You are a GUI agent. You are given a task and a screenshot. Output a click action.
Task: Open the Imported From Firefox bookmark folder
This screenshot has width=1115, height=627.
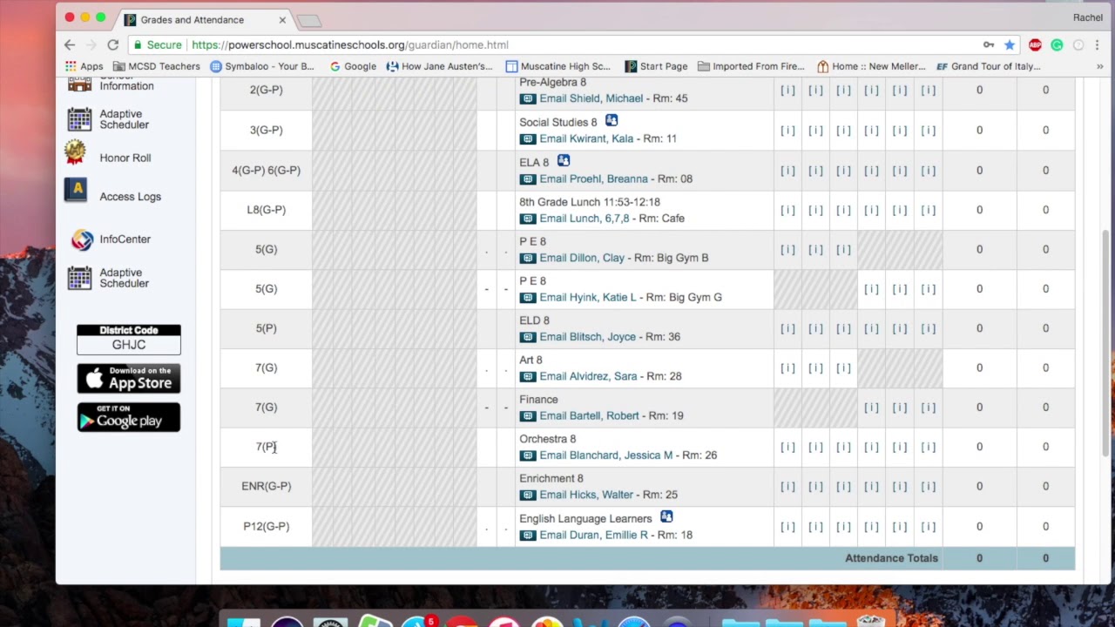pos(751,66)
